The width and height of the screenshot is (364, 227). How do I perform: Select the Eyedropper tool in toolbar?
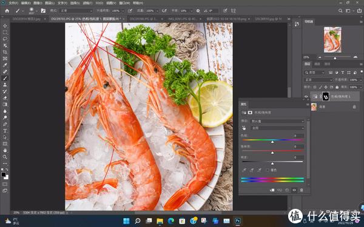point(5,65)
